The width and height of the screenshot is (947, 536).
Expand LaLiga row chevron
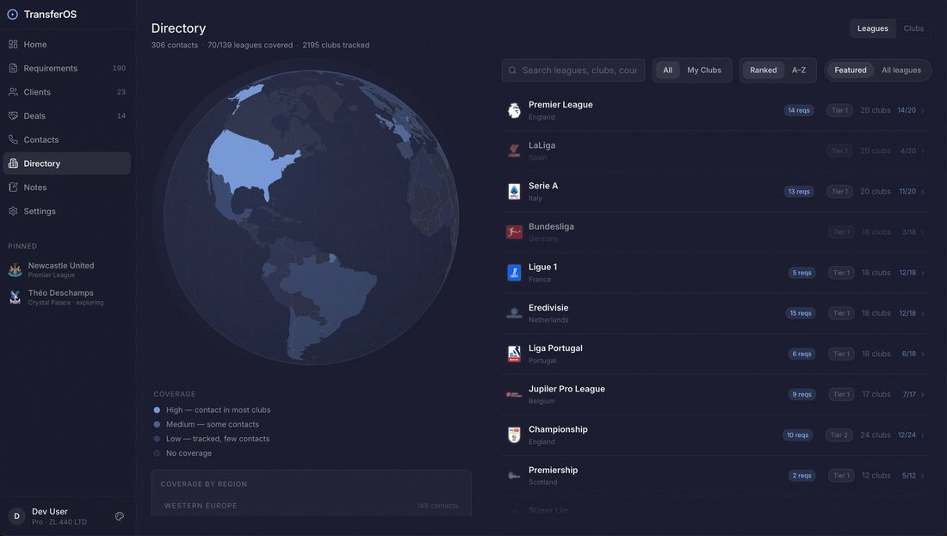pos(923,151)
